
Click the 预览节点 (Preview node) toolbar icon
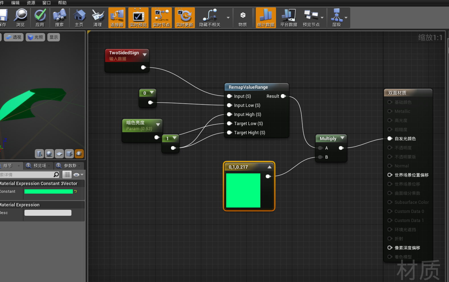tap(311, 18)
